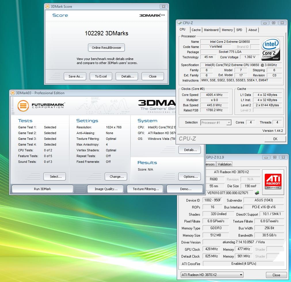Open the SPD tab in CPU-Z

click(239, 30)
